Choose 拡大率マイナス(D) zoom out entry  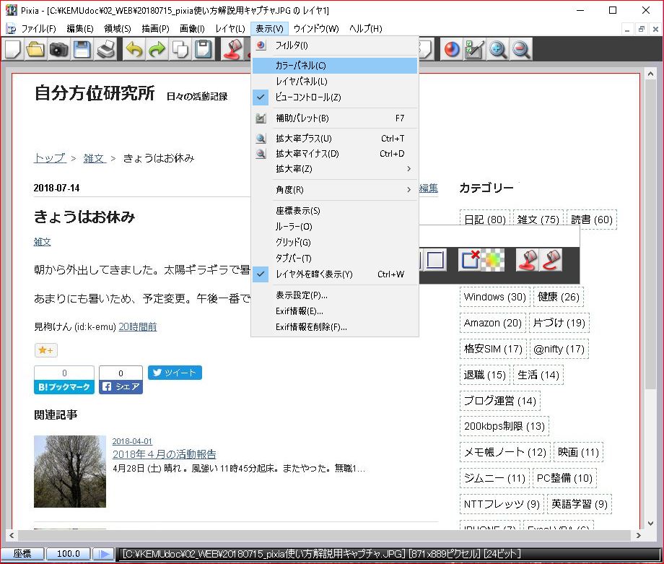335,154
